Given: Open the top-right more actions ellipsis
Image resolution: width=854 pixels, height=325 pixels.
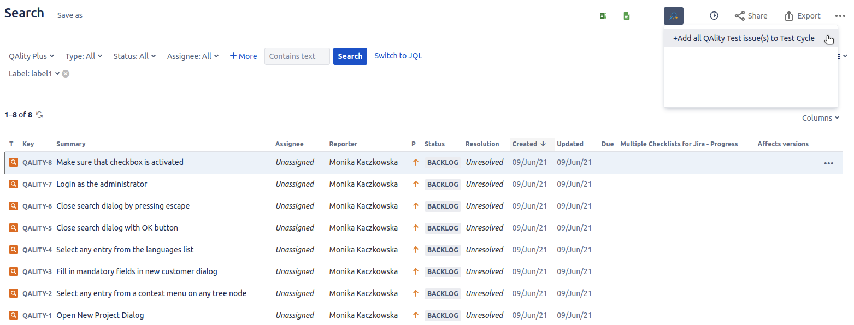Looking at the screenshot, I should tap(840, 16).
